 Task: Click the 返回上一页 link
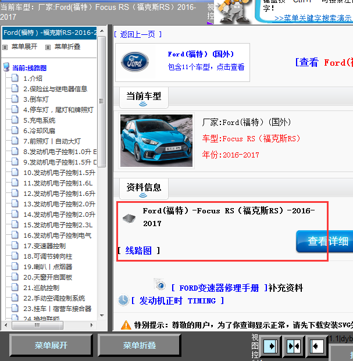pyautogui.click(x=138, y=34)
